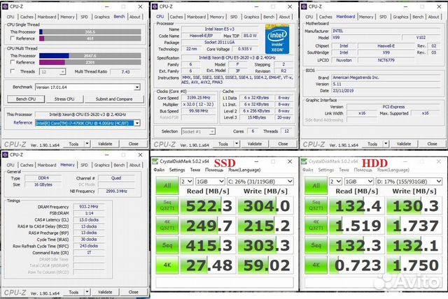Click SSD Seq Q32T1 read value 522.3
This screenshot has width=448, height=299.
[209, 205]
